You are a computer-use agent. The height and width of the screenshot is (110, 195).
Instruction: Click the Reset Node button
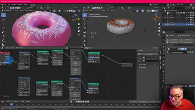[148, 54]
